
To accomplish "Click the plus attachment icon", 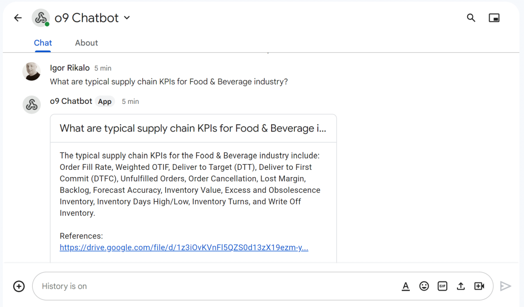I will pos(19,287).
